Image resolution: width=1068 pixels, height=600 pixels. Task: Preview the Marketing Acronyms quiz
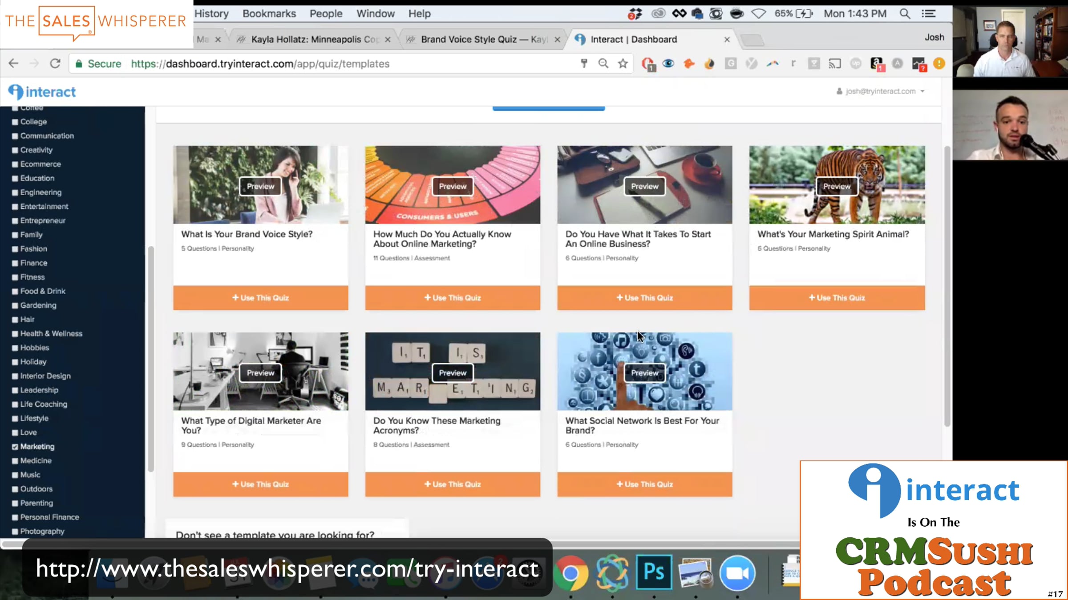[x=453, y=373]
